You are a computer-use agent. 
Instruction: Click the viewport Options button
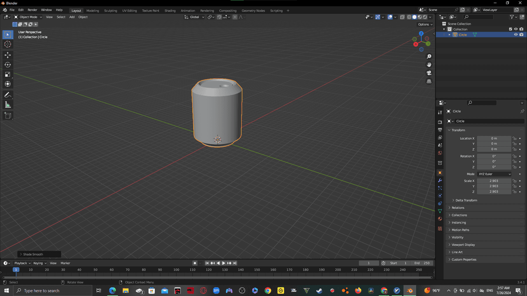(x=425, y=24)
